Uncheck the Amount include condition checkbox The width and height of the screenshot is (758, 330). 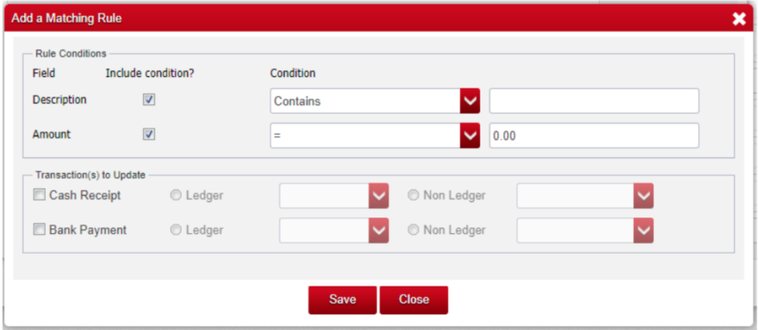[149, 135]
